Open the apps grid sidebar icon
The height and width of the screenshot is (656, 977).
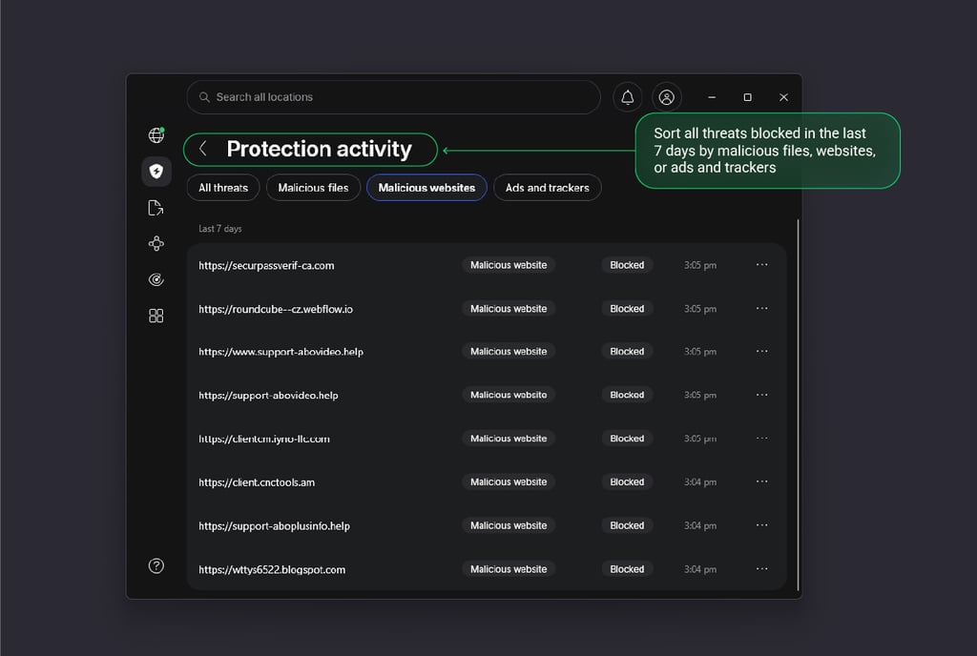[156, 316]
